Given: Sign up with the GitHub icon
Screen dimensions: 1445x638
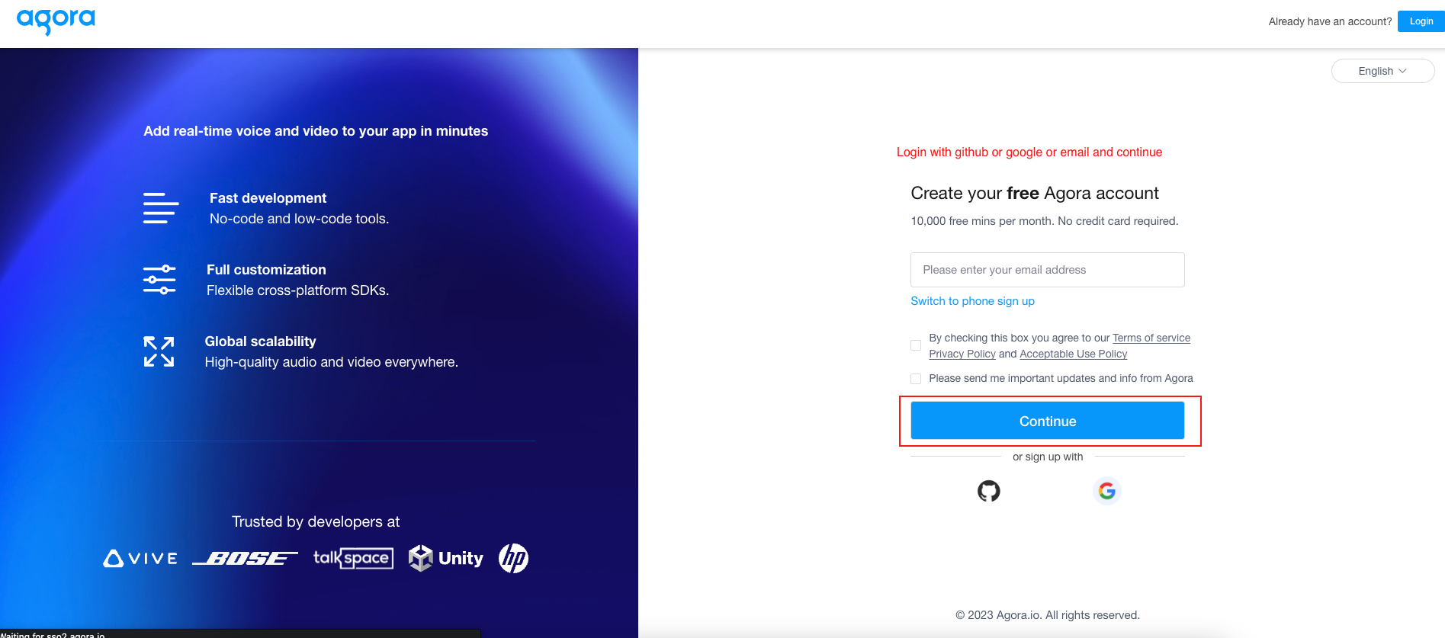Looking at the screenshot, I should click(988, 491).
